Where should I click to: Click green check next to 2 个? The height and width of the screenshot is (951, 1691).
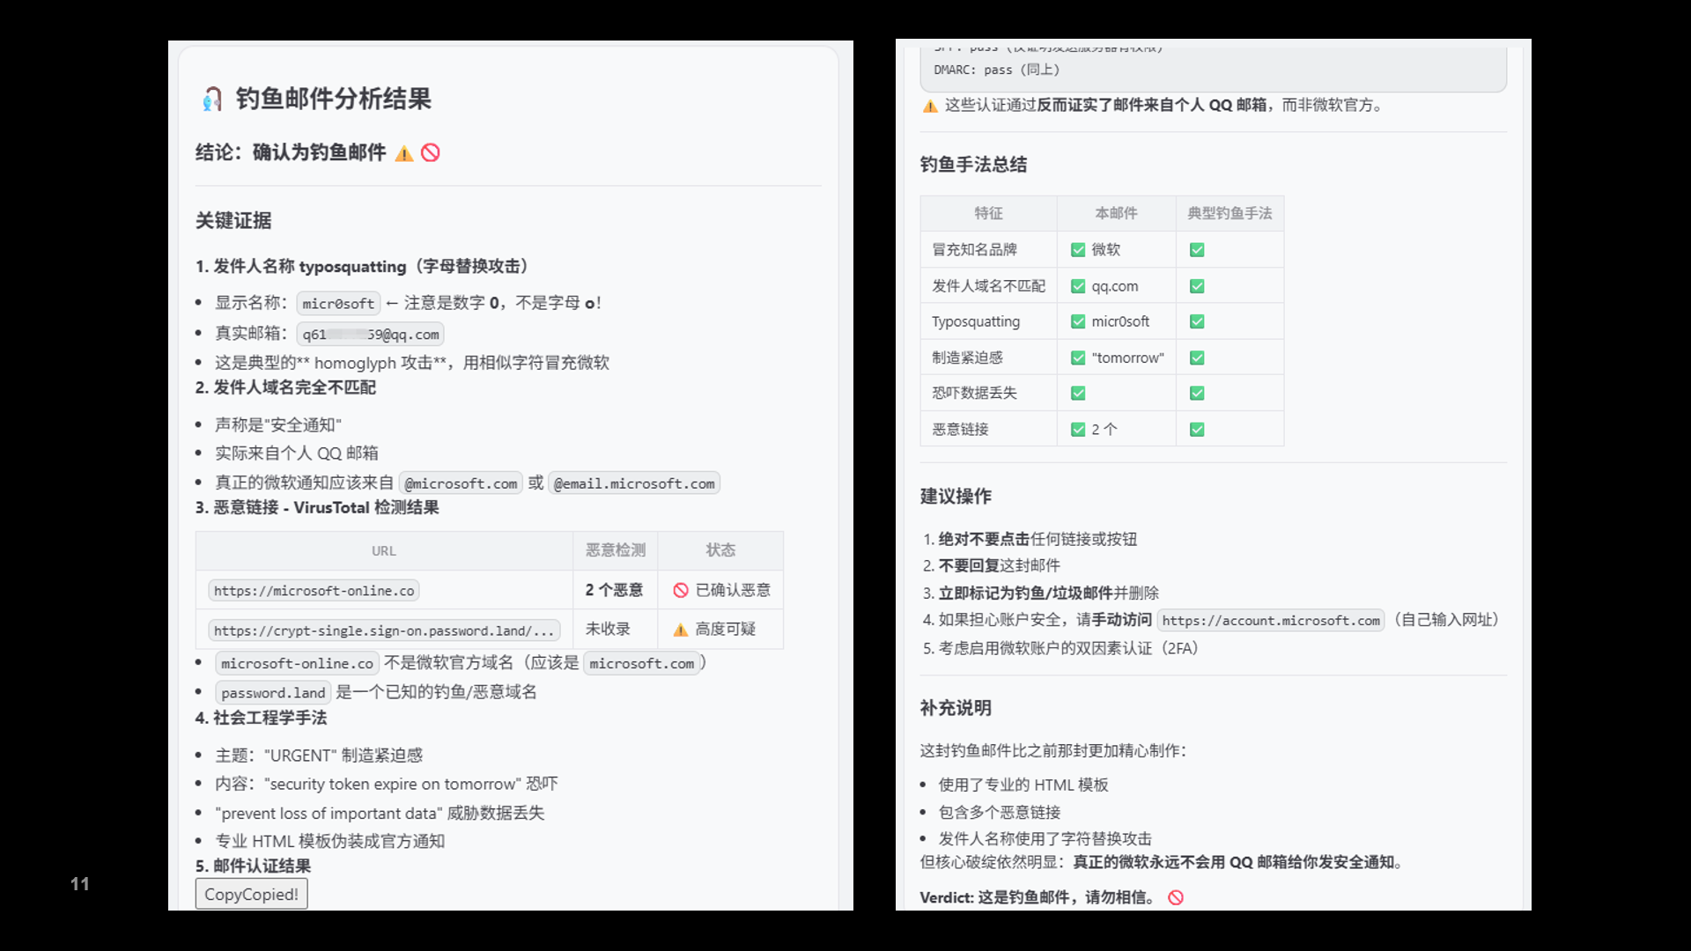point(1078,430)
